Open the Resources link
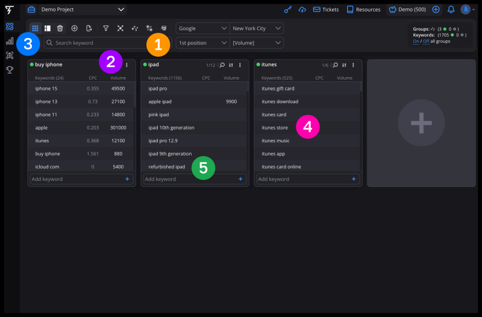 pos(363,10)
